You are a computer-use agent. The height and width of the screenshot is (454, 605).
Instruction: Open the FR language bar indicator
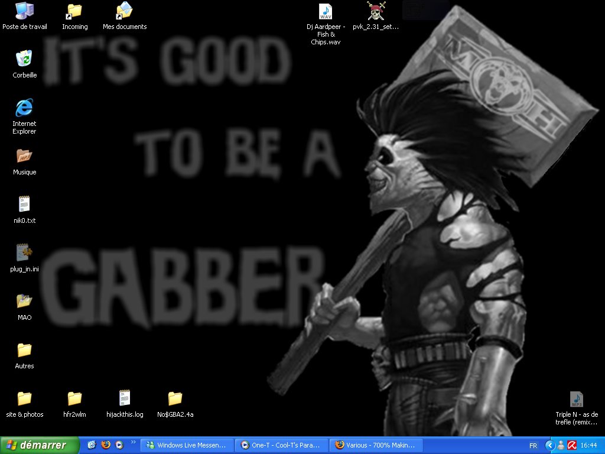pos(533,446)
